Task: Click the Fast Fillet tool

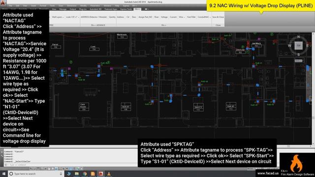Action: [191, 17]
